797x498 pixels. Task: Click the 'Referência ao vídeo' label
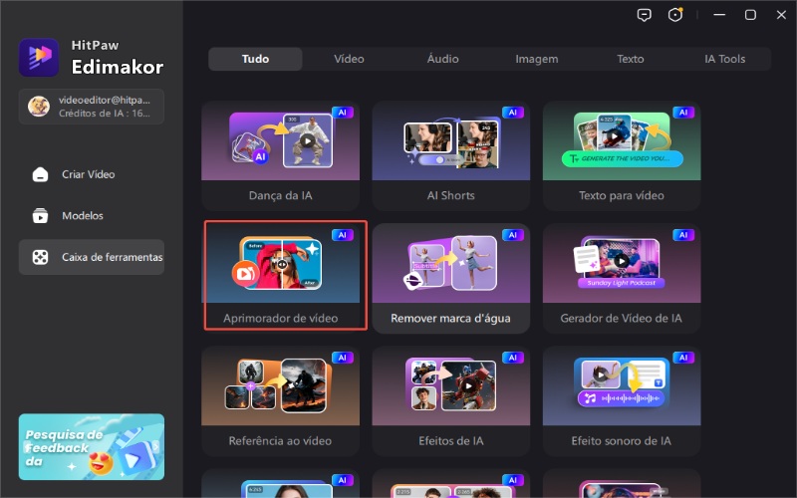(x=281, y=440)
